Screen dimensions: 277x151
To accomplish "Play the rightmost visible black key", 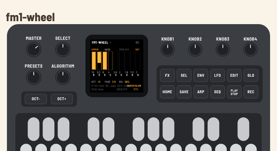I will pyautogui.click(x=243, y=129).
